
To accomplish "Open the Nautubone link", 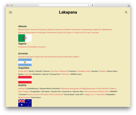I will tap(32, 33).
